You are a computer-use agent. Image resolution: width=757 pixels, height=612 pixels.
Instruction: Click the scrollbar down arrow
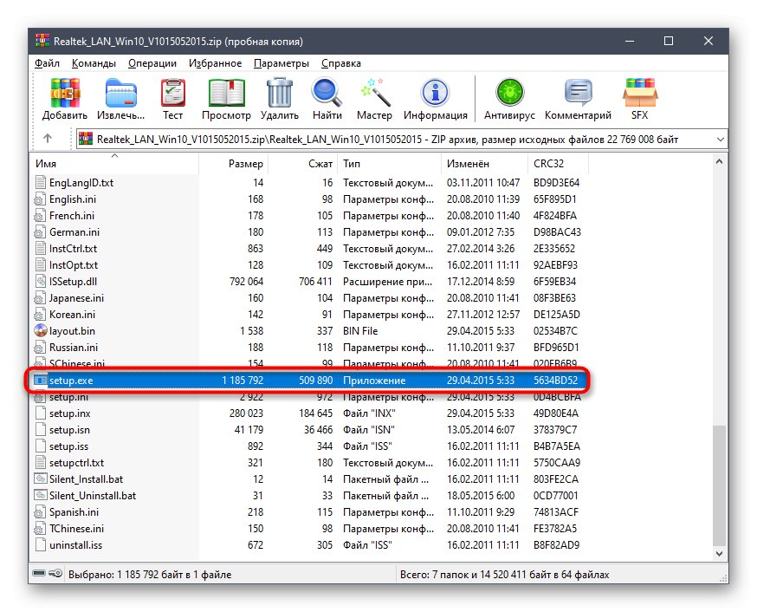pos(720,554)
